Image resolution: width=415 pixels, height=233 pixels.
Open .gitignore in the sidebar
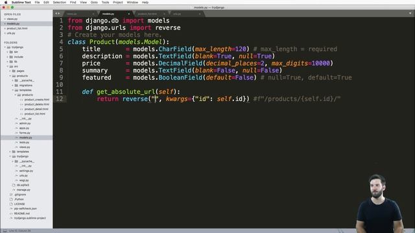[x=20, y=195]
